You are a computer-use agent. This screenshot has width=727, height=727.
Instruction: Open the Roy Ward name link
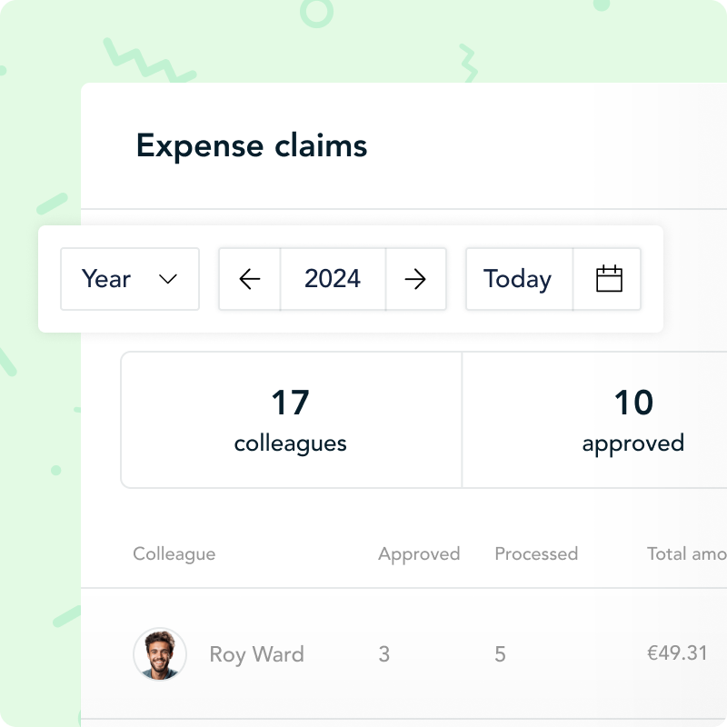coord(256,654)
